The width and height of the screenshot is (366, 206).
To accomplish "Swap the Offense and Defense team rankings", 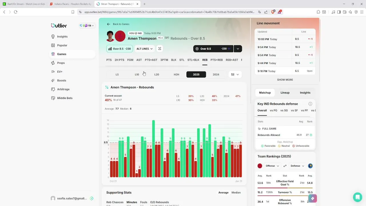I will click(285, 166).
